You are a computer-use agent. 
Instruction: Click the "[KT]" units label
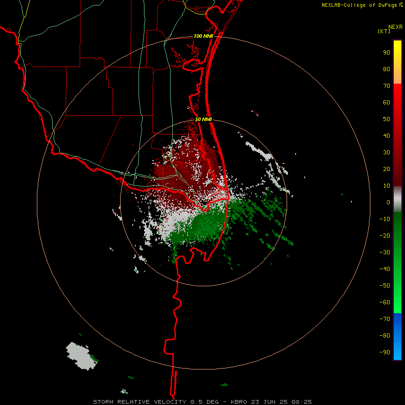(x=384, y=31)
